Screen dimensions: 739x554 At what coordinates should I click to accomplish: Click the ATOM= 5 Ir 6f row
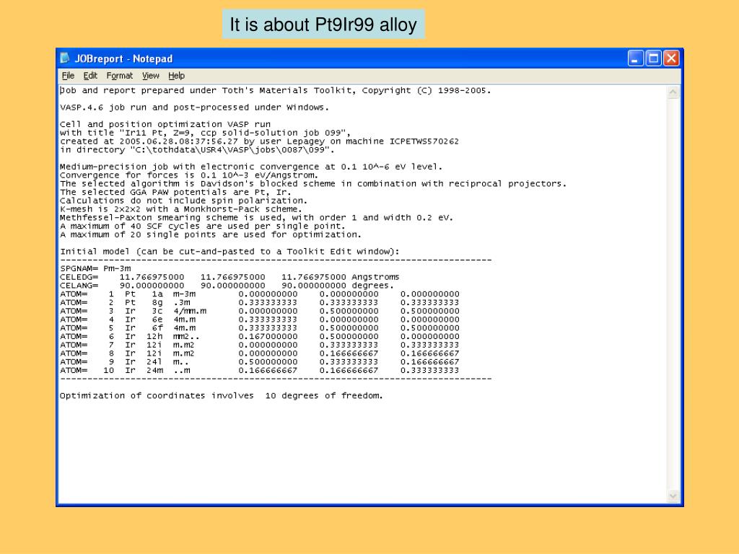click(260, 328)
